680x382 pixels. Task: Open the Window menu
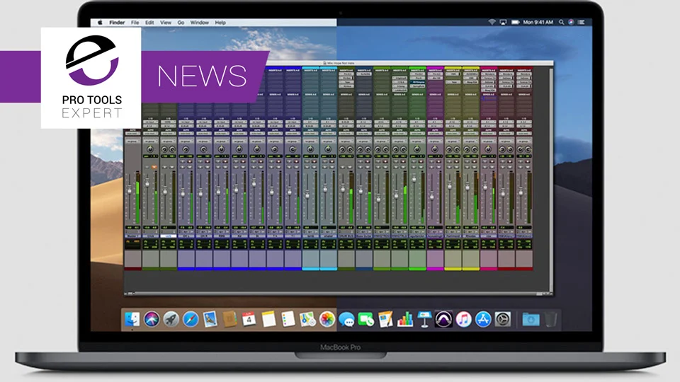200,23
